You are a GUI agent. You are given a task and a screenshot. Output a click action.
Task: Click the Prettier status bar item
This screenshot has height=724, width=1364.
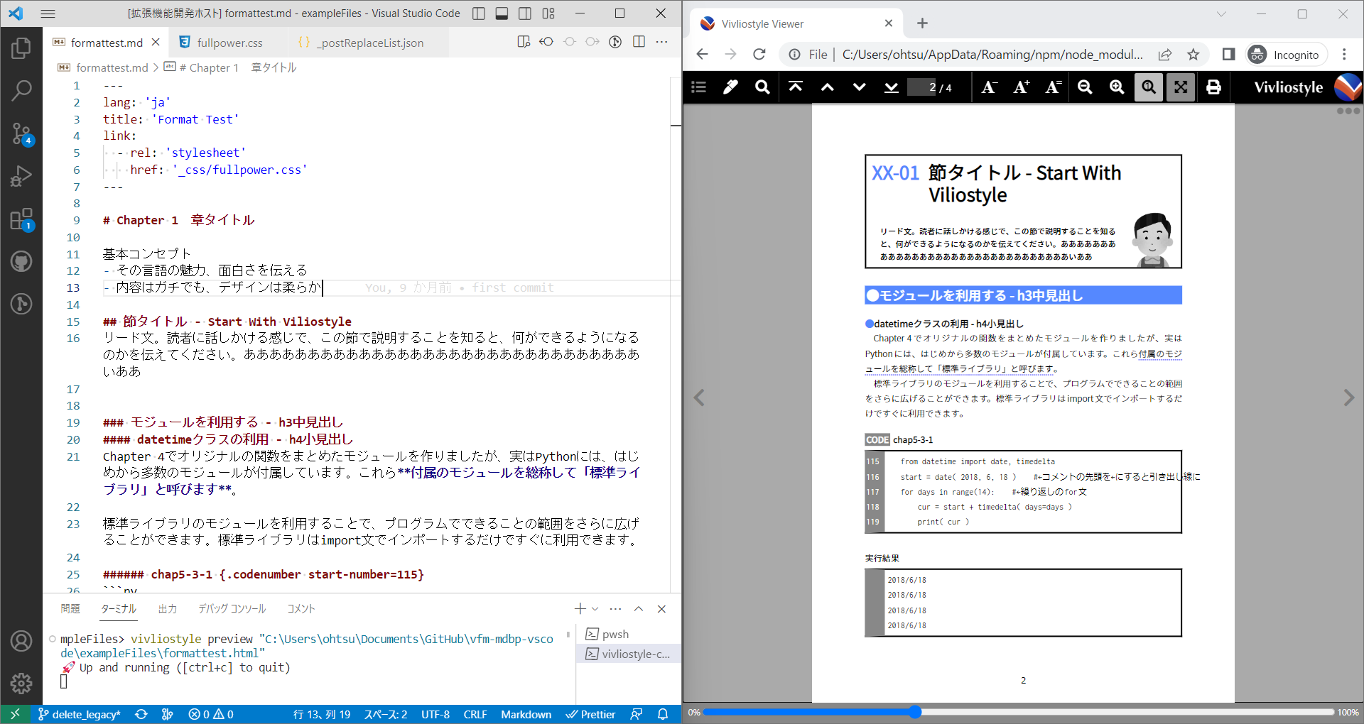590,714
